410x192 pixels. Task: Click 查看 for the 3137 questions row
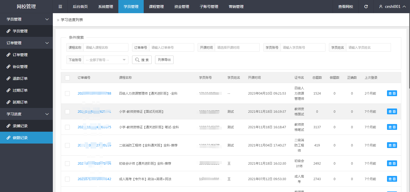coord(392,127)
